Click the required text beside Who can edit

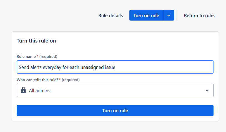[71, 80]
